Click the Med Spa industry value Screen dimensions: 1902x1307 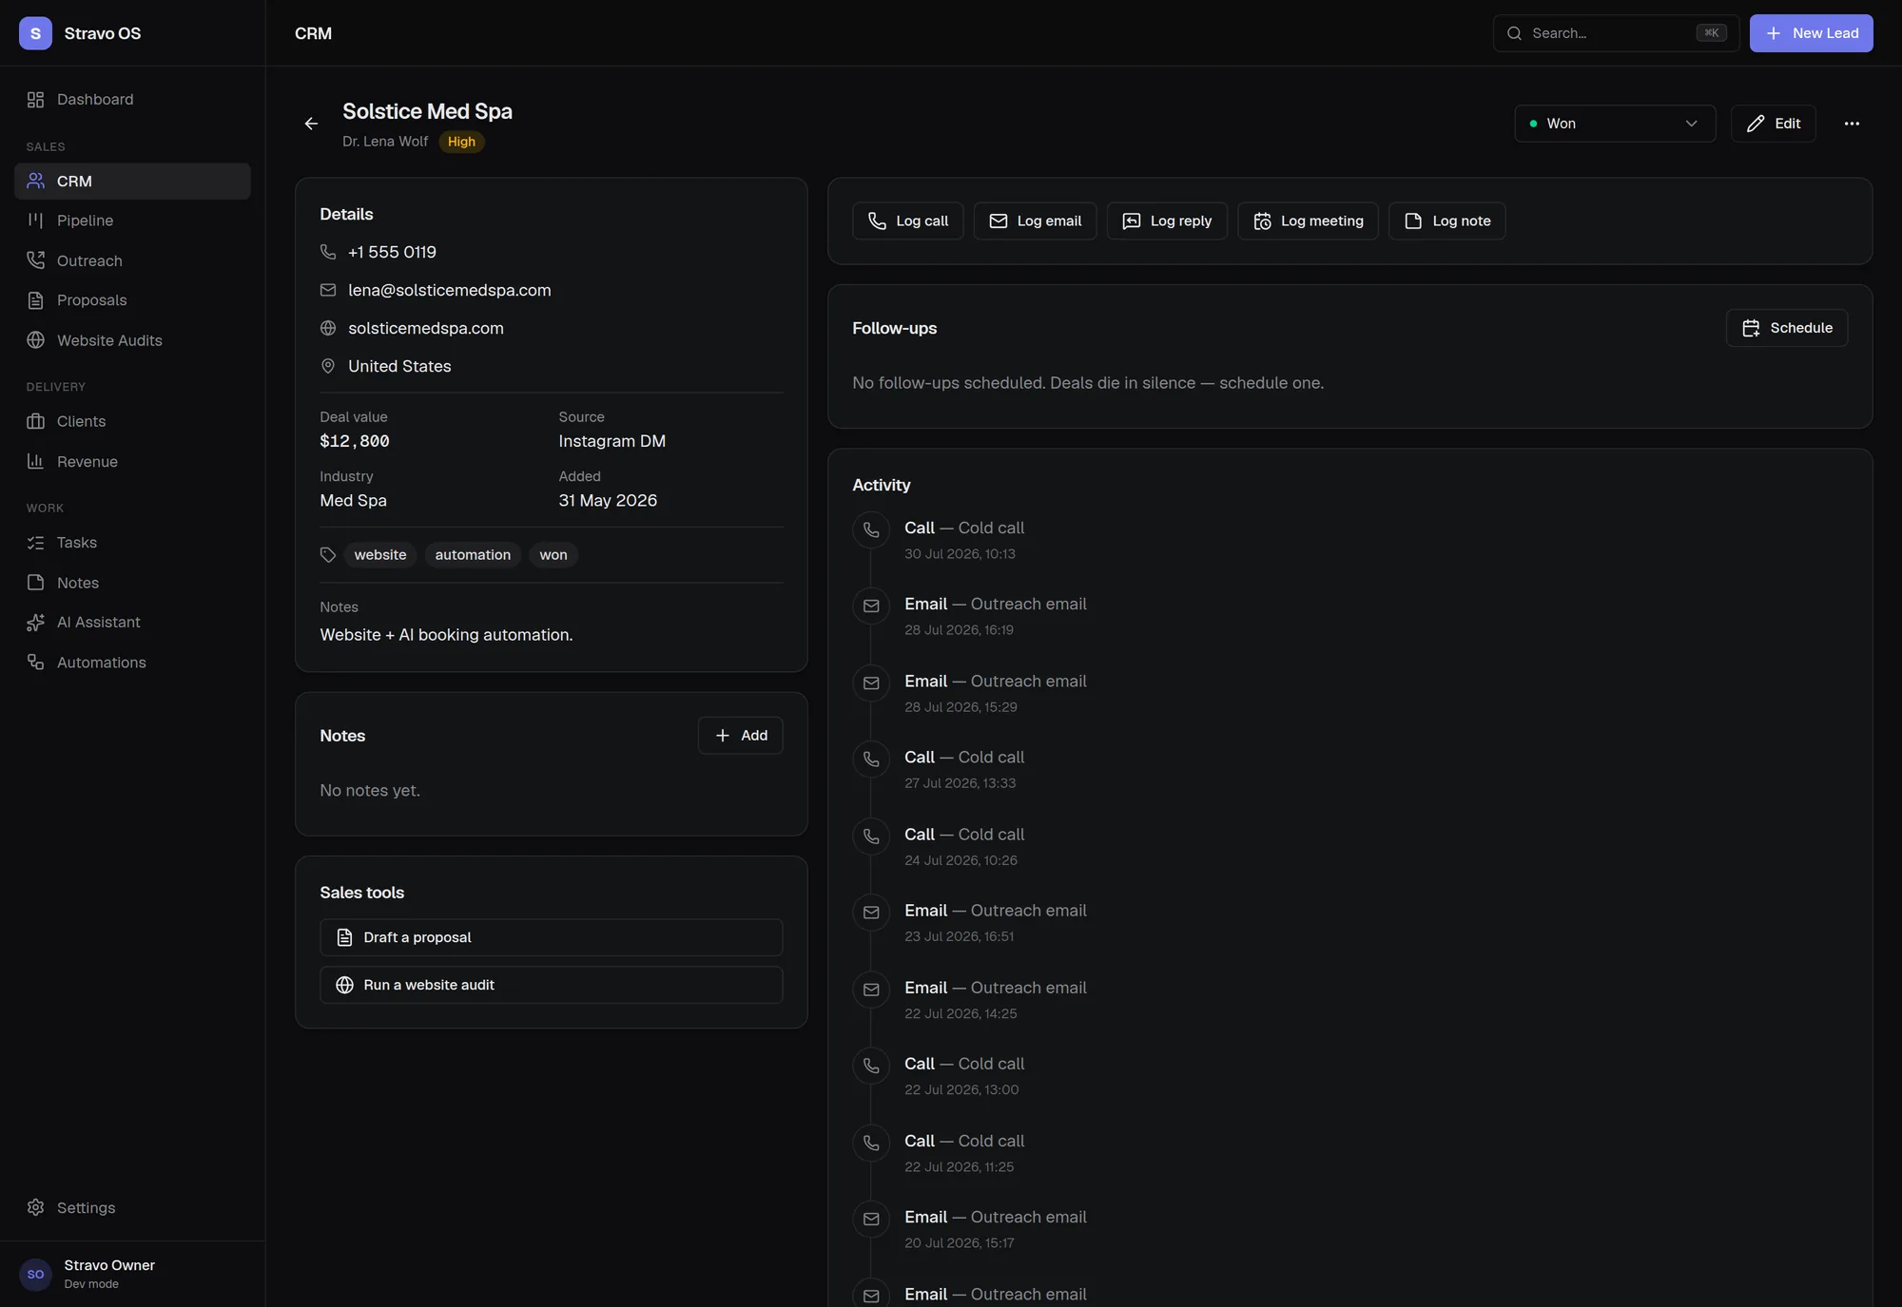pos(354,501)
